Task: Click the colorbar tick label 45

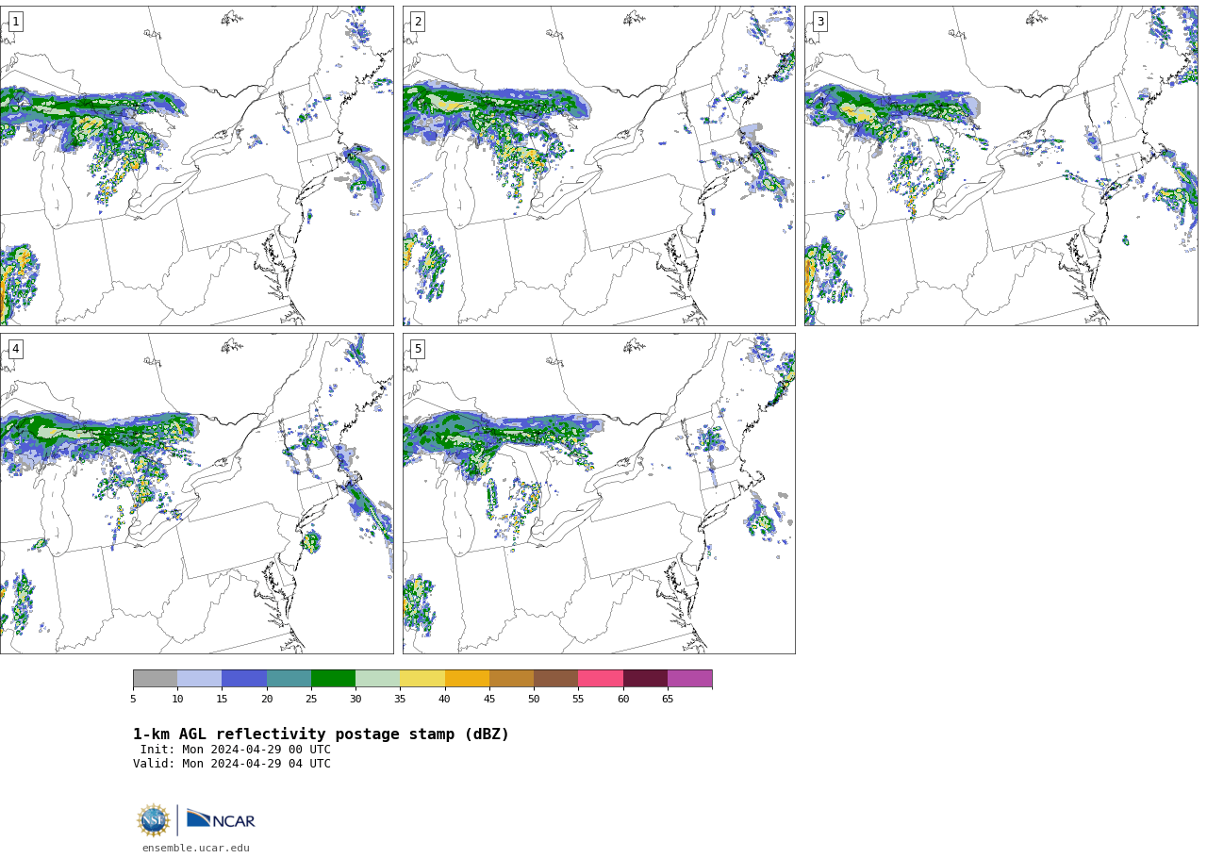Action: tap(489, 699)
